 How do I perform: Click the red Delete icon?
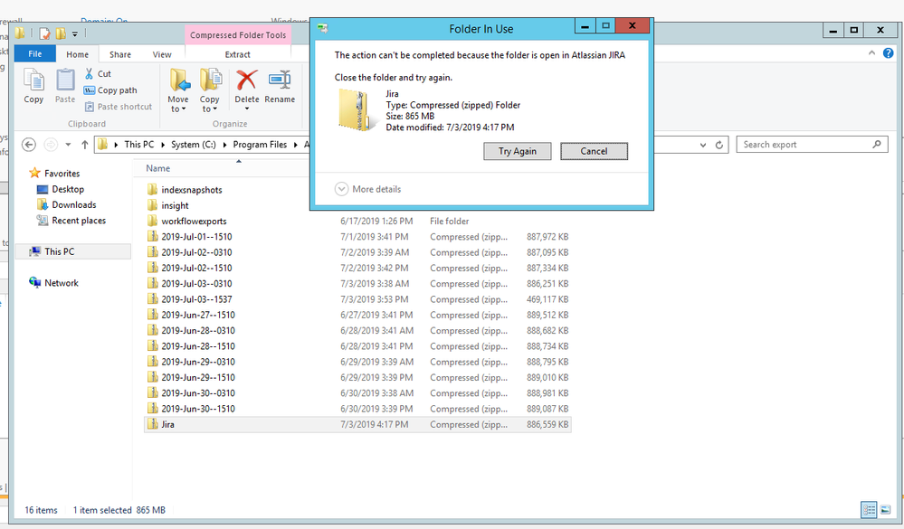point(247,80)
